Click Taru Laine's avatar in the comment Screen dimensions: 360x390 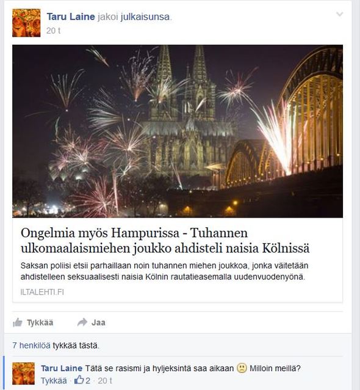click(24, 373)
